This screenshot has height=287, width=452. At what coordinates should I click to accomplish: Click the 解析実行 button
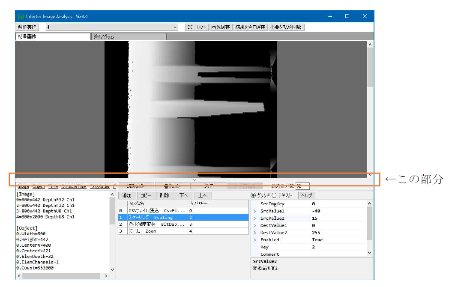pos(27,27)
